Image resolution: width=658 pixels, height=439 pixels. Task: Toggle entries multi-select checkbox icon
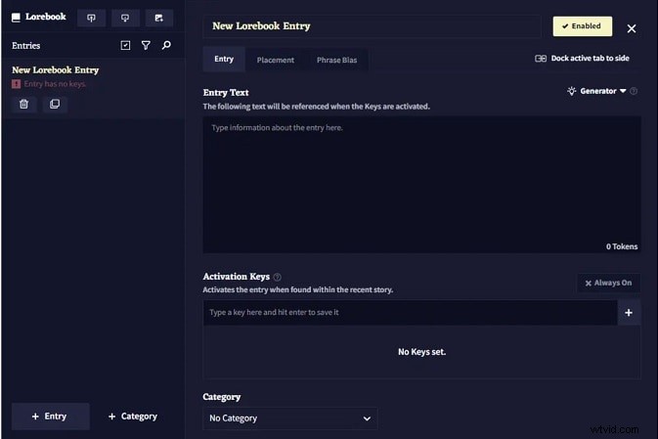(x=125, y=45)
